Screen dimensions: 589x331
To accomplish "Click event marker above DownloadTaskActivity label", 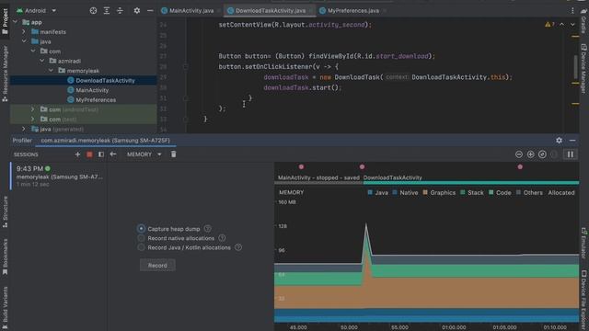I will click(x=362, y=166).
